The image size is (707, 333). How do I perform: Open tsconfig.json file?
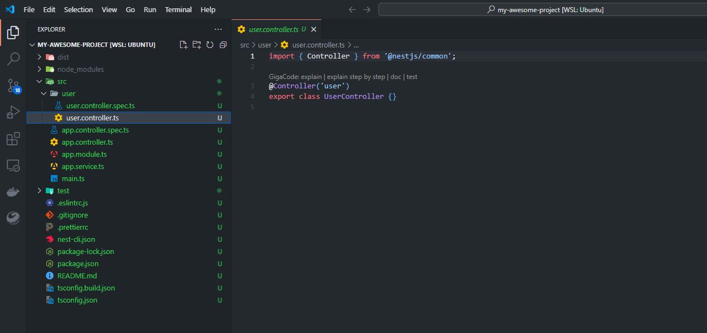pyautogui.click(x=129, y=300)
